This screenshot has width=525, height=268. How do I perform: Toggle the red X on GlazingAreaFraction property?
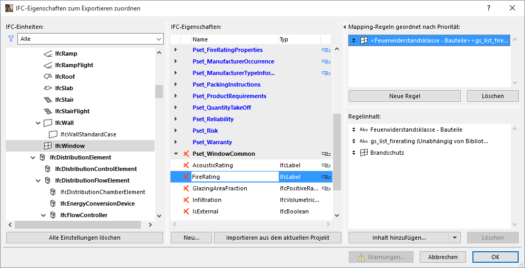tap(186, 188)
